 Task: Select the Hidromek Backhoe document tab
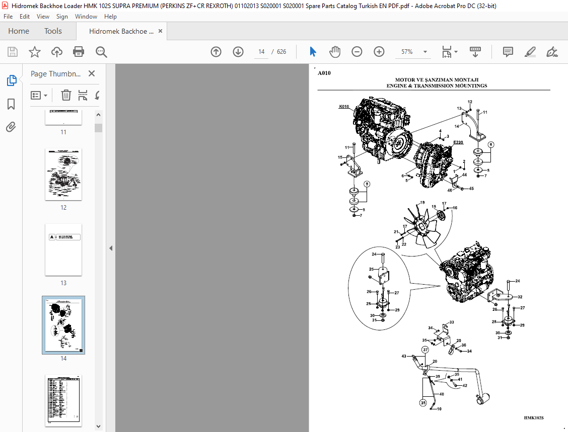121,31
